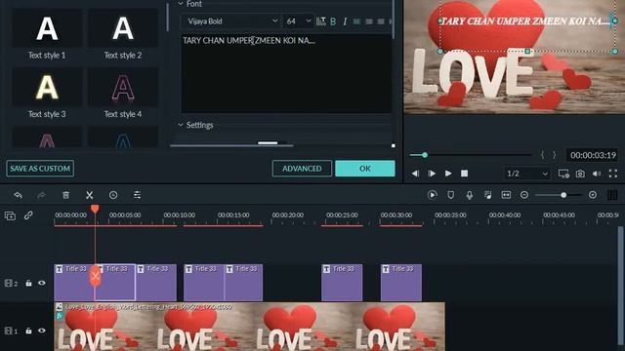The image size is (625, 351).
Task: Align text center
Action: pyautogui.click(x=369, y=21)
